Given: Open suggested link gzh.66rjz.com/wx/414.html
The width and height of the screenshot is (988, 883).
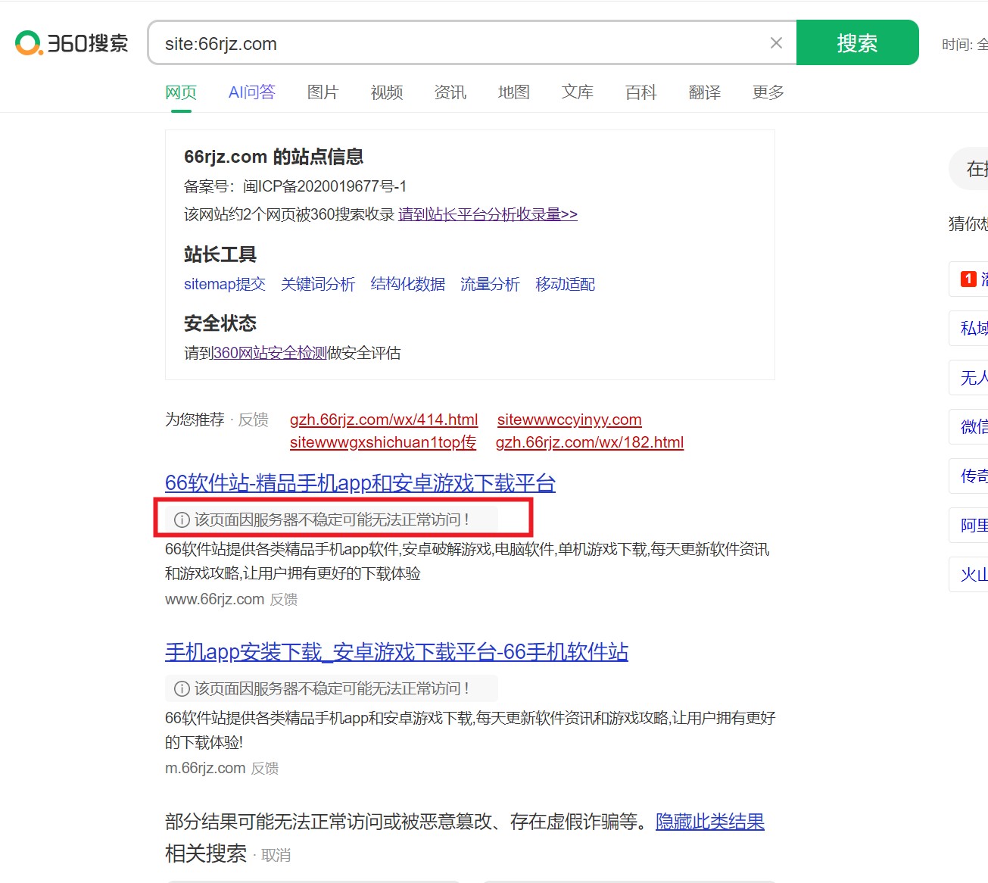Looking at the screenshot, I should coord(384,420).
